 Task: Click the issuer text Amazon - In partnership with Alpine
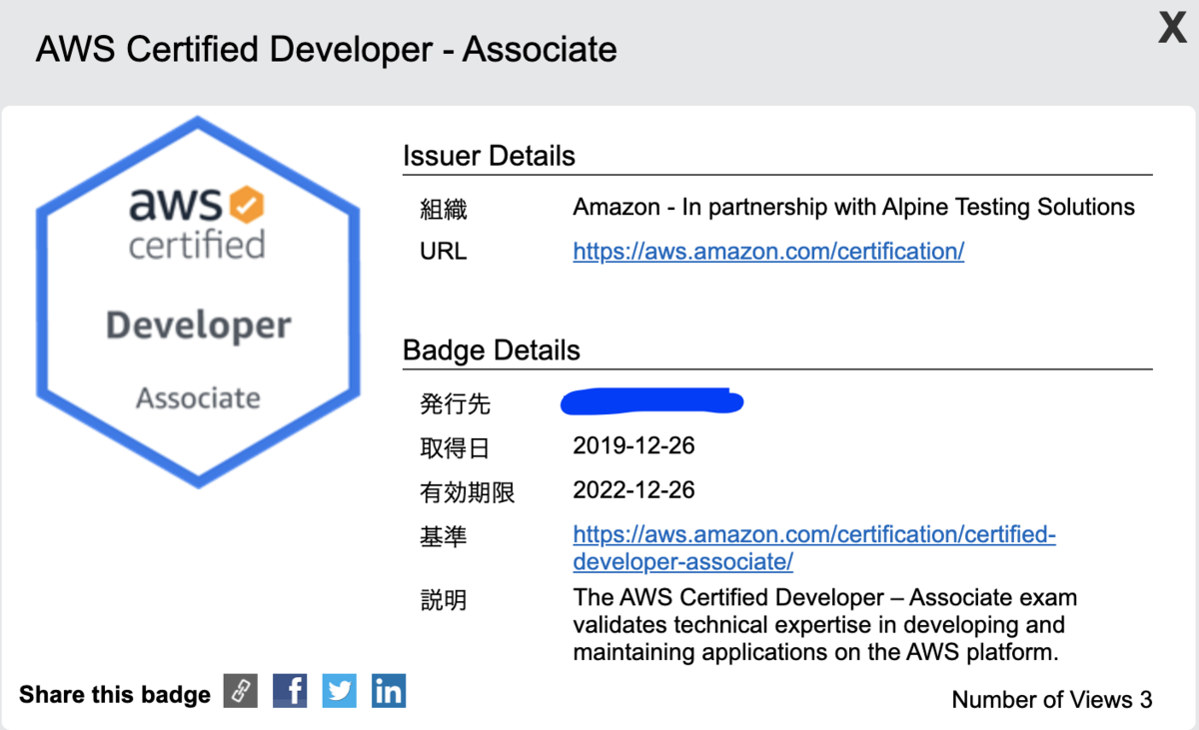click(853, 208)
